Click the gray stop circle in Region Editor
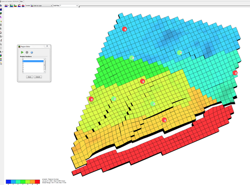 pos(27,52)
